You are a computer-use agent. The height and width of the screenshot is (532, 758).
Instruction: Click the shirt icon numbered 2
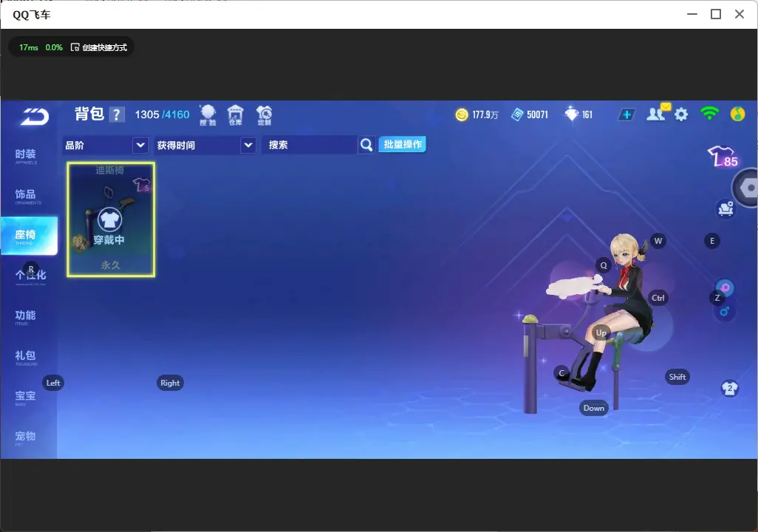tap(729, 389)
